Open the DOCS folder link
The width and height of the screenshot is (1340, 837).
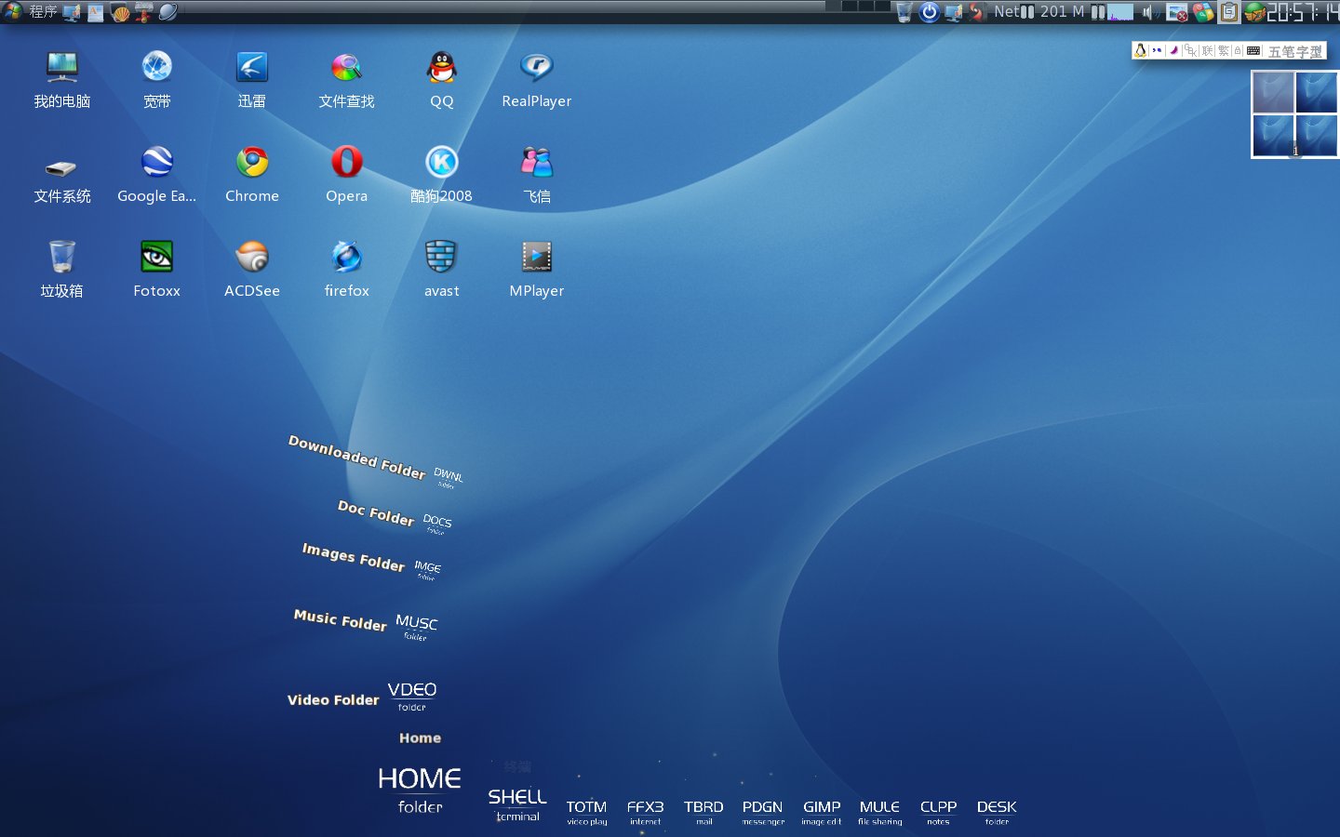point(436,523)
